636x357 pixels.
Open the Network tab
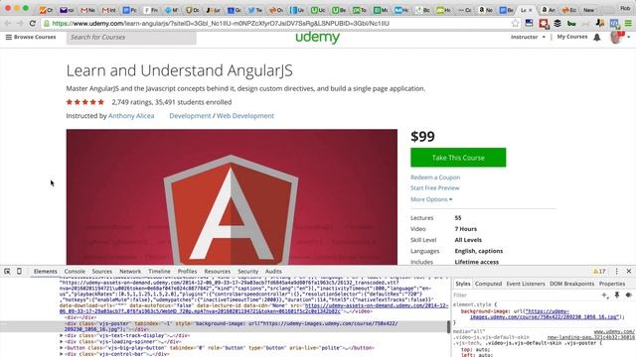click(130, 271)
